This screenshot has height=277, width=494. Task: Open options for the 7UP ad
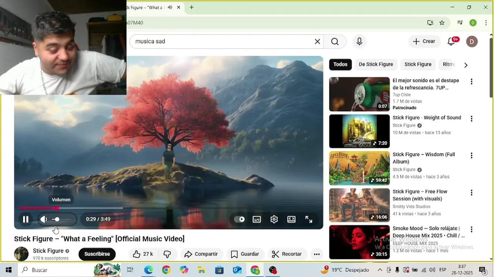click(471, 82)
